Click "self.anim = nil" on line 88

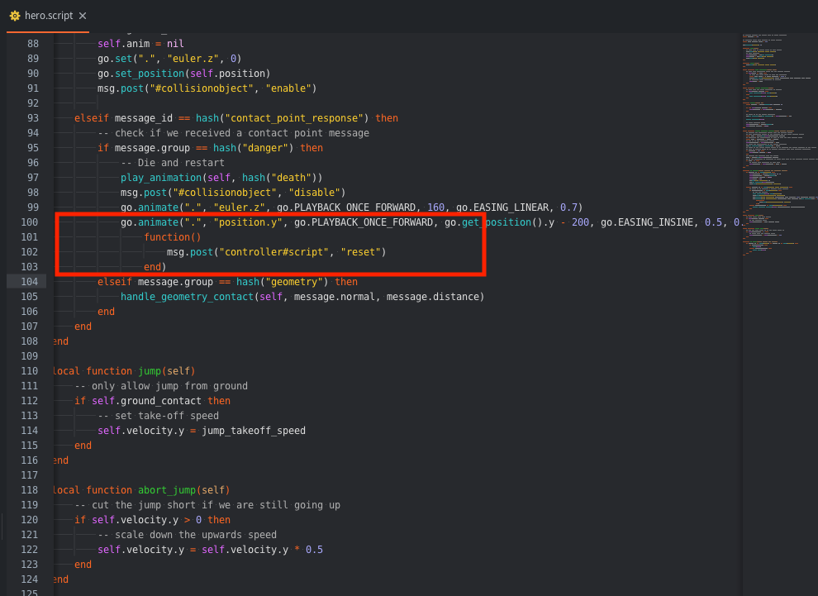(x=140, y=44)
